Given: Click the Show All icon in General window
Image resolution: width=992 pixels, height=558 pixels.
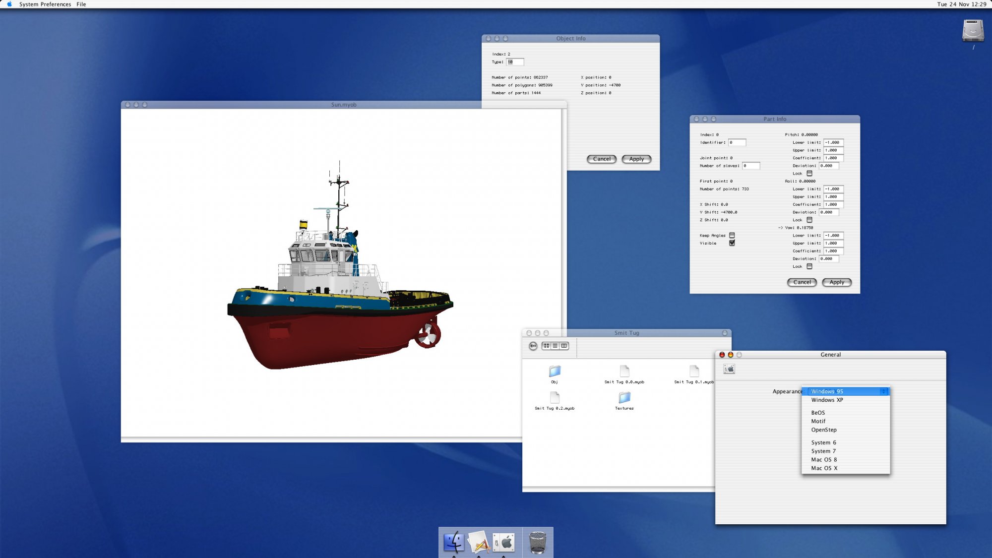Looking at the screenshot, I should pyautogui.click(x=729, y=369).
